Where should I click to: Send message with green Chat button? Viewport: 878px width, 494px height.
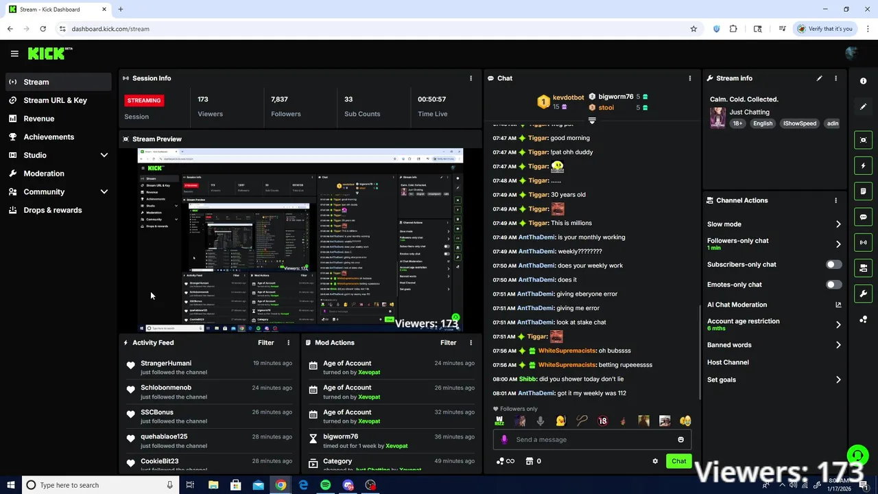point(678,461)
